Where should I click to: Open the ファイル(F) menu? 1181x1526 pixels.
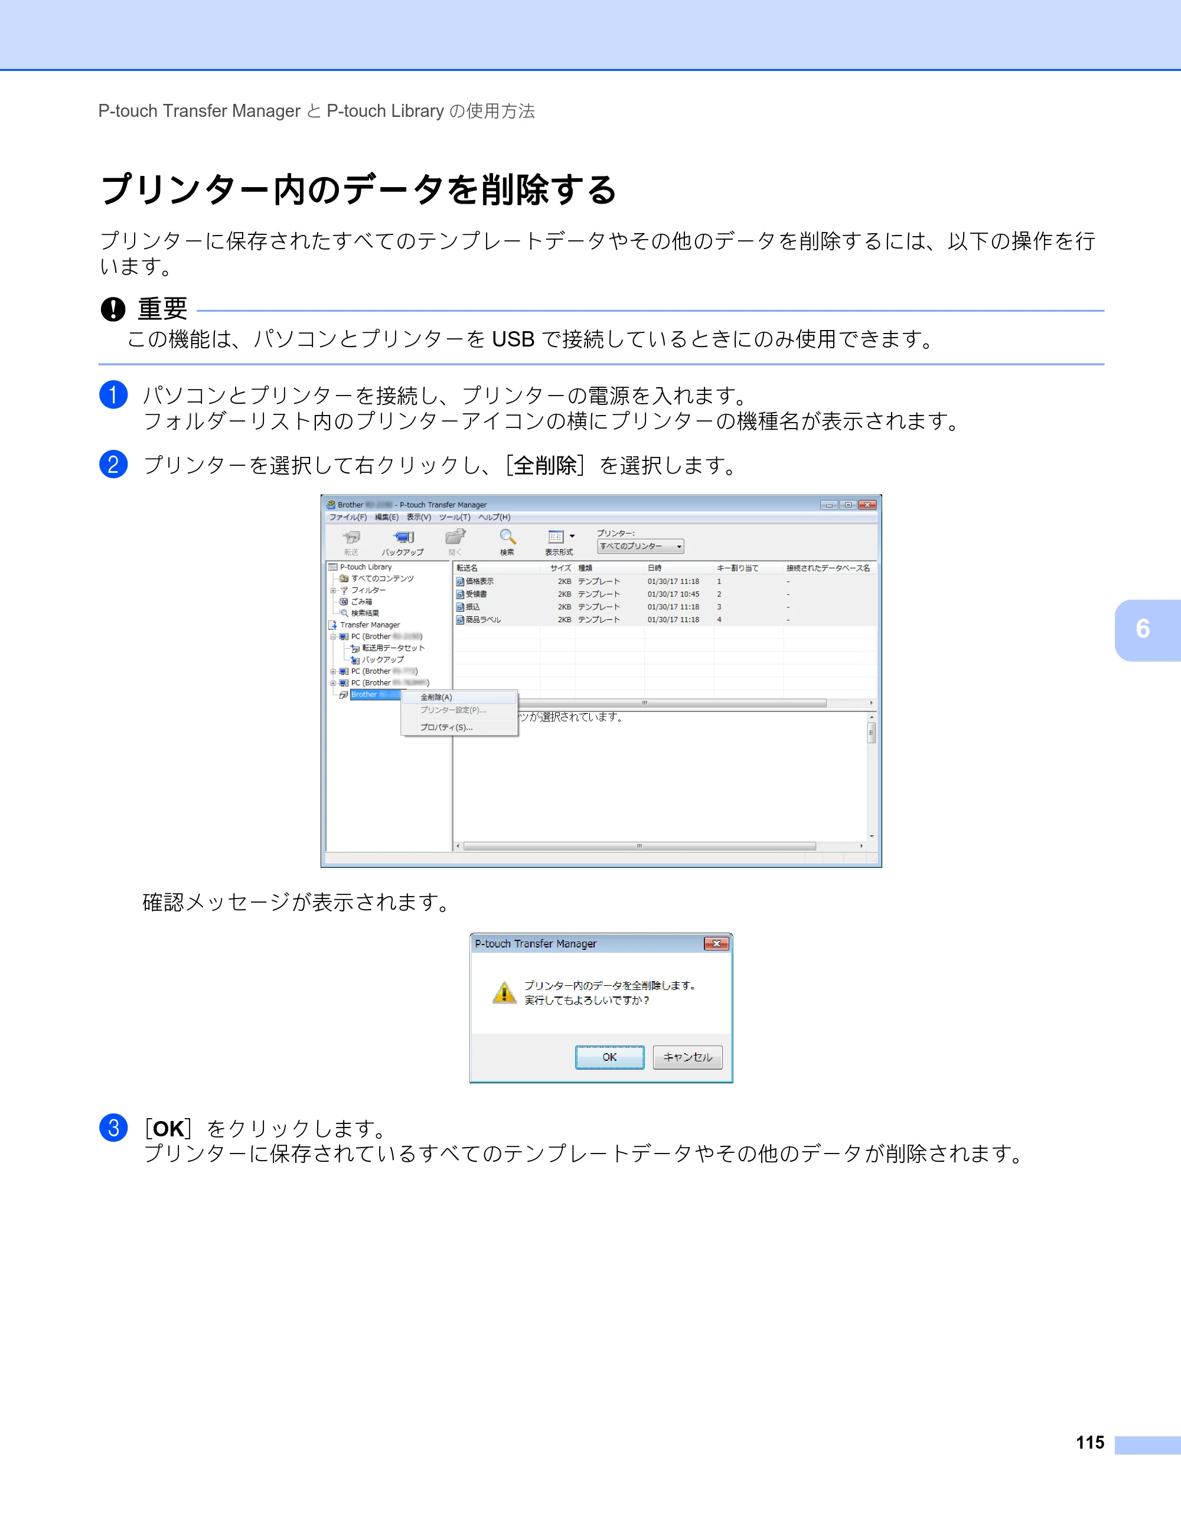pos(348,517)
